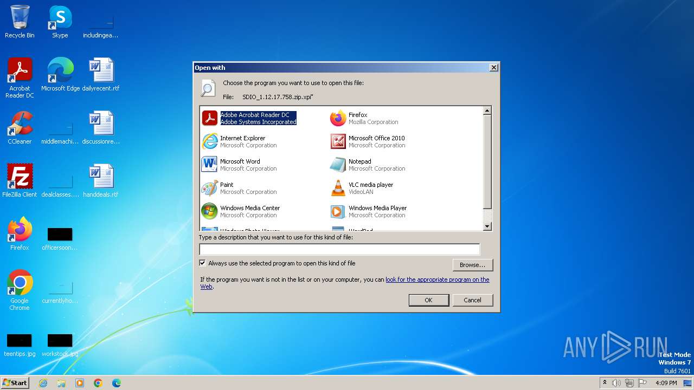Viewport: 694px width, 390px height.
Task: Select FileZilla Client desktop shortcut
Action: pyautogui.click(x=20, y=181)
